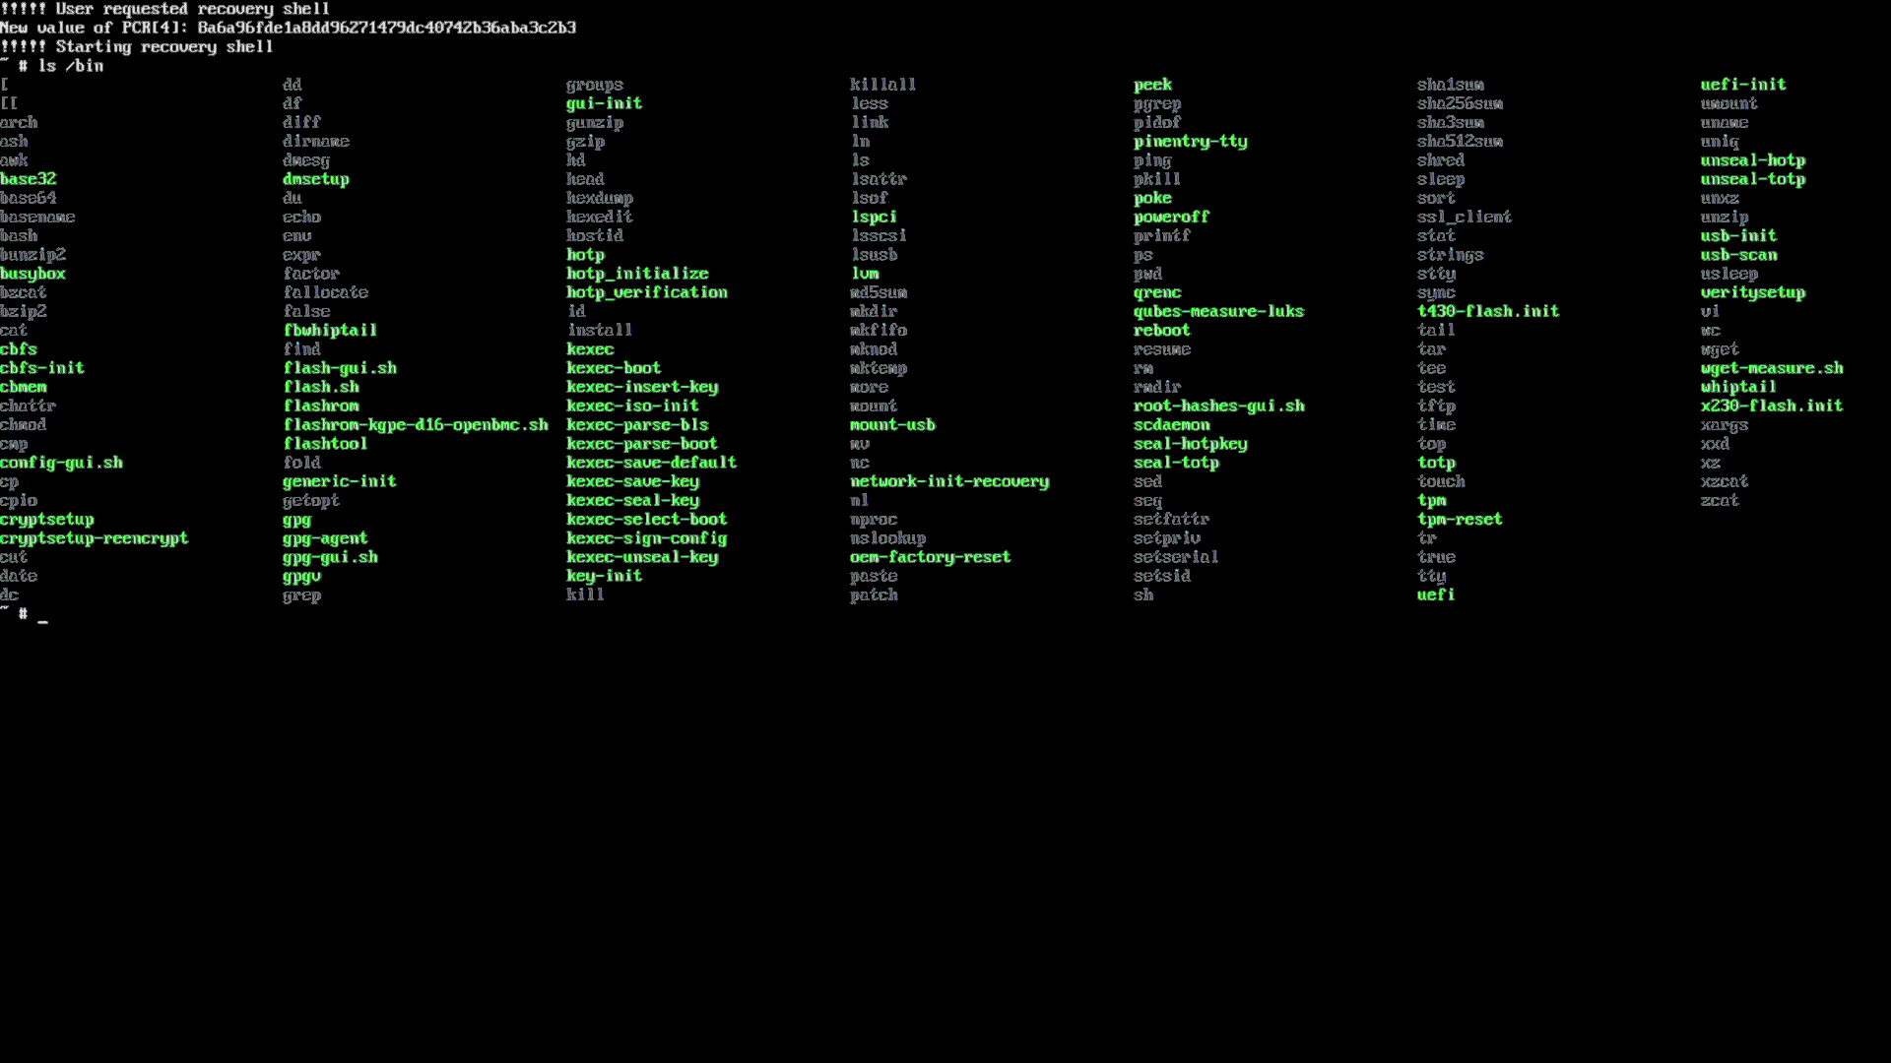Select the kexec-boot entry
Screen dimensions: 1891x1063
(613, 367)
